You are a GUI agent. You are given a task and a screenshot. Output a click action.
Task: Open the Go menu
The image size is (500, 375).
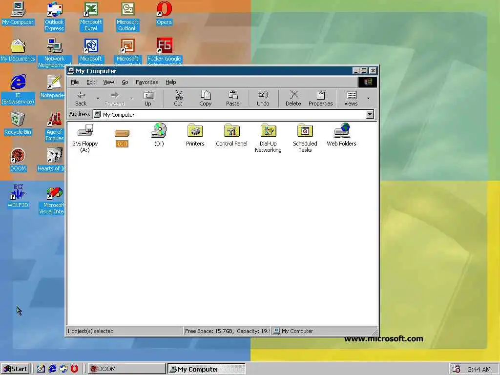125,82
